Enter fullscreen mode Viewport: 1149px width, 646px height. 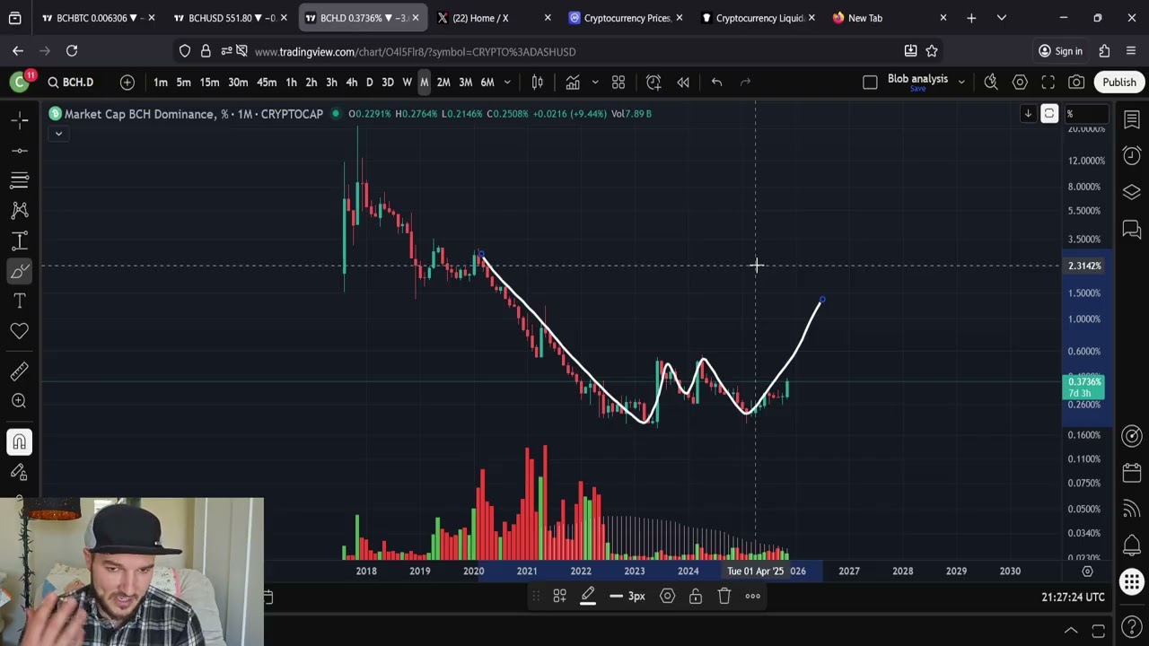1048,83
